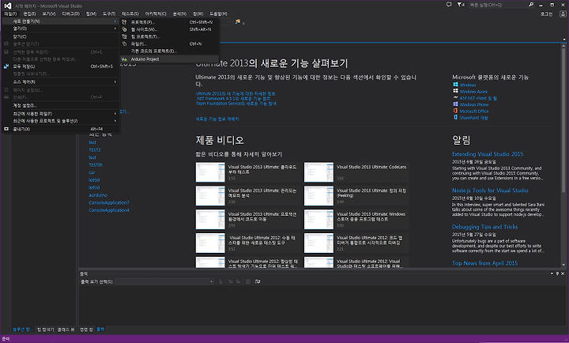569x343 pixels.
Task: Click the 웹 사이트(W)... globe icon
Action: 125,29
